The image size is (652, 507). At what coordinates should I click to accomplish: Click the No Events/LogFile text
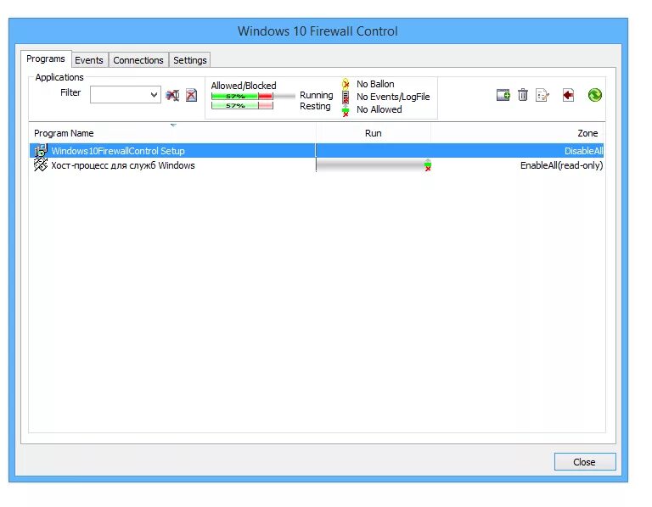point(393,97)
